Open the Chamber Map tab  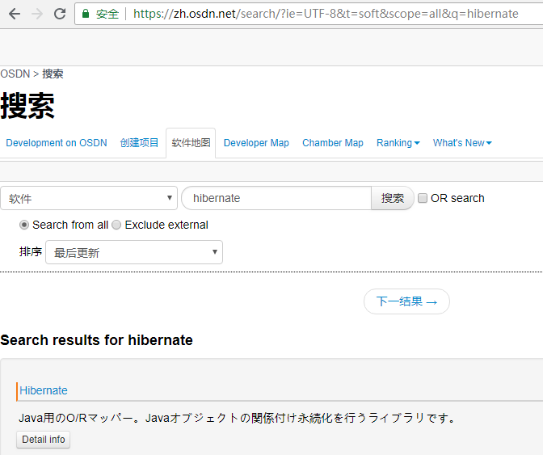coord(333,143)
